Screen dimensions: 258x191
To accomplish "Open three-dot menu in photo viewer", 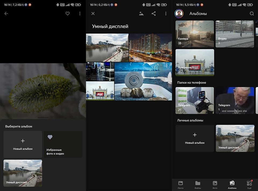I will pos(80,14).
